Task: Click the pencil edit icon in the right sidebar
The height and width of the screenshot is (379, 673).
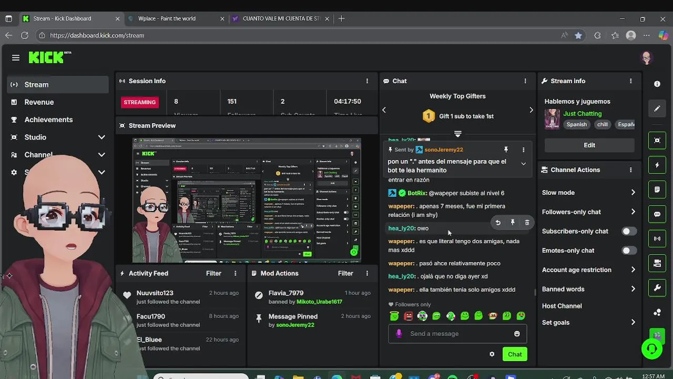Action: [657, 109]
